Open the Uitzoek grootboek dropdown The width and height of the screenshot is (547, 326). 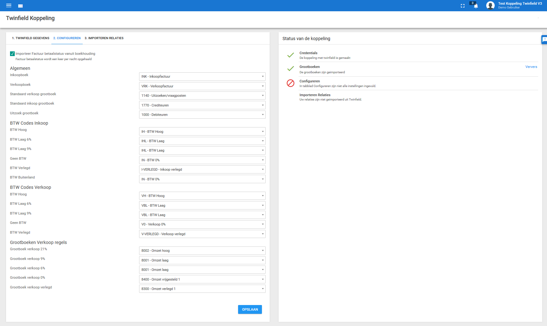pyautogui.click(x=202, y=115)
